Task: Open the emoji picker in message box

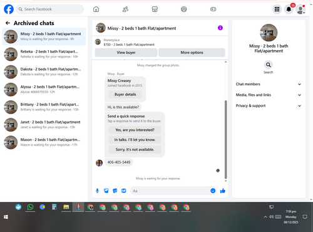Action: (x=213, y=191)
